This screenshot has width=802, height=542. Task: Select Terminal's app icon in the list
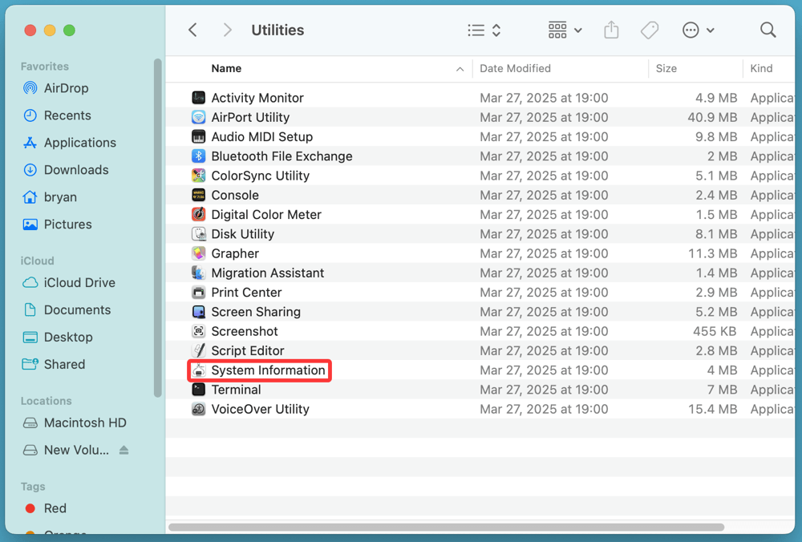pyautogui.click(x=198, y=390)
